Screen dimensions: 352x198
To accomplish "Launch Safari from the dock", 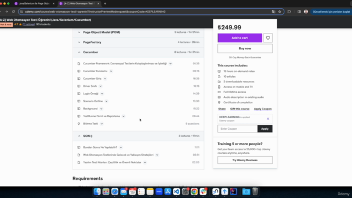I will (x=115, y=191).
